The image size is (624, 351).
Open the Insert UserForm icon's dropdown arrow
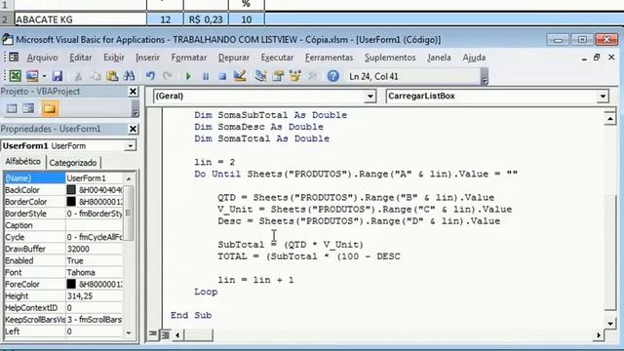pyautogui.click(x=44, y=76)
